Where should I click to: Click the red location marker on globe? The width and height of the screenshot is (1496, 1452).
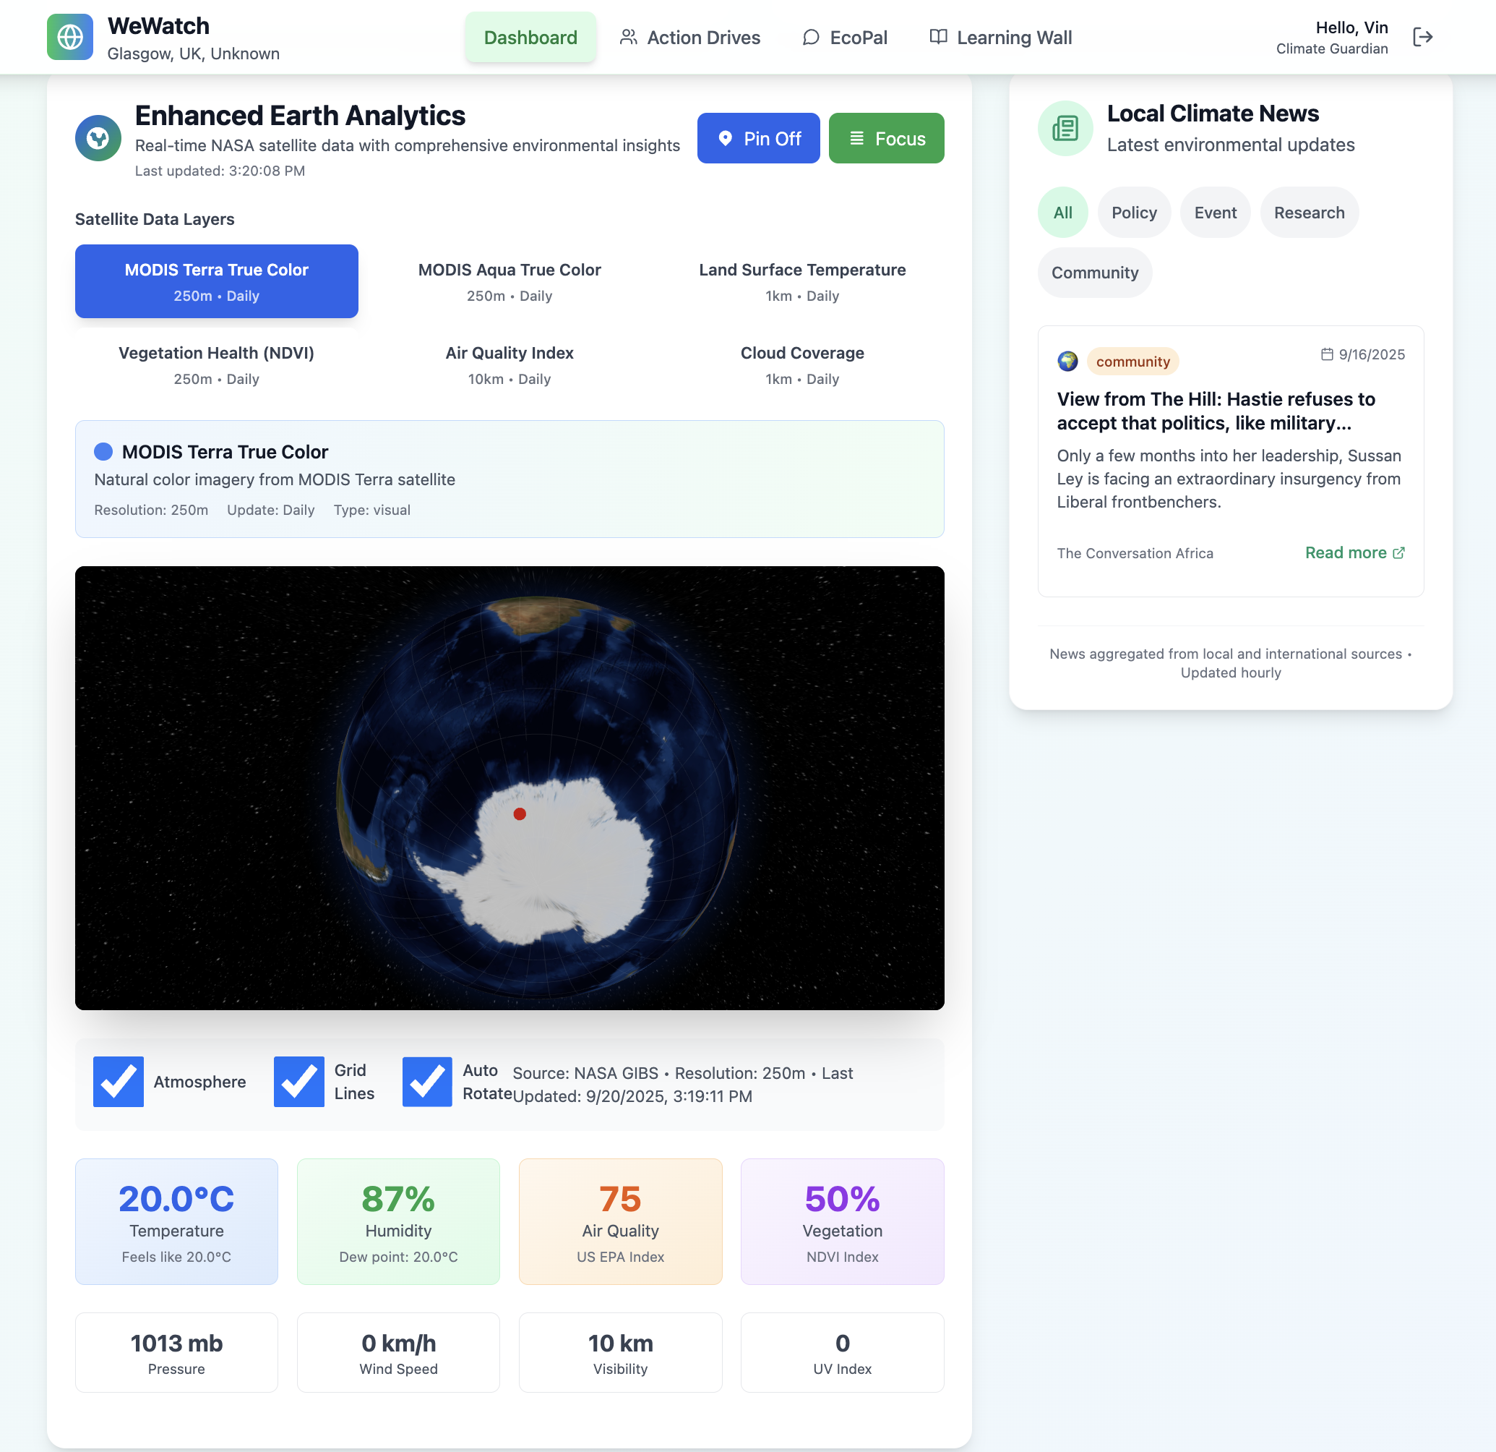point(520,814)
